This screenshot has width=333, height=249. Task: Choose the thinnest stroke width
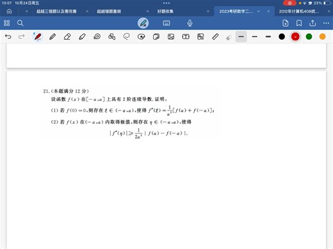[x=241, y=36]
